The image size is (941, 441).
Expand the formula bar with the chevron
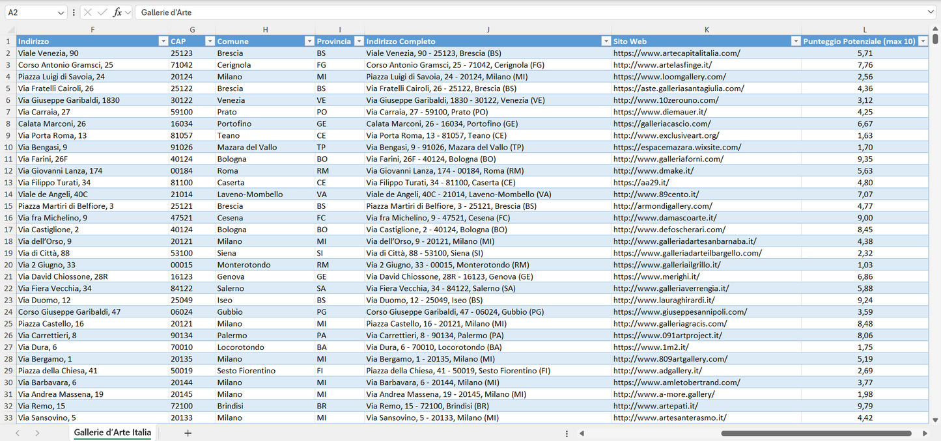pyautogui.click(x=931, y=12)
